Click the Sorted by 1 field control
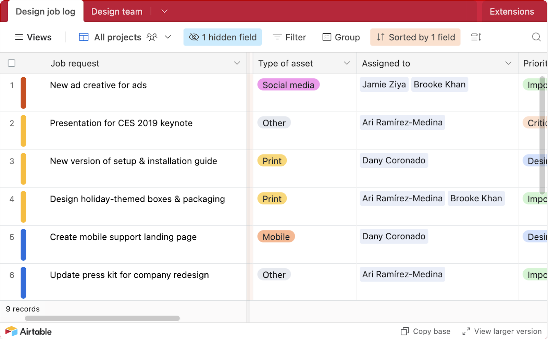Viewport: 548px width, 339px height. tap(415, 37)
